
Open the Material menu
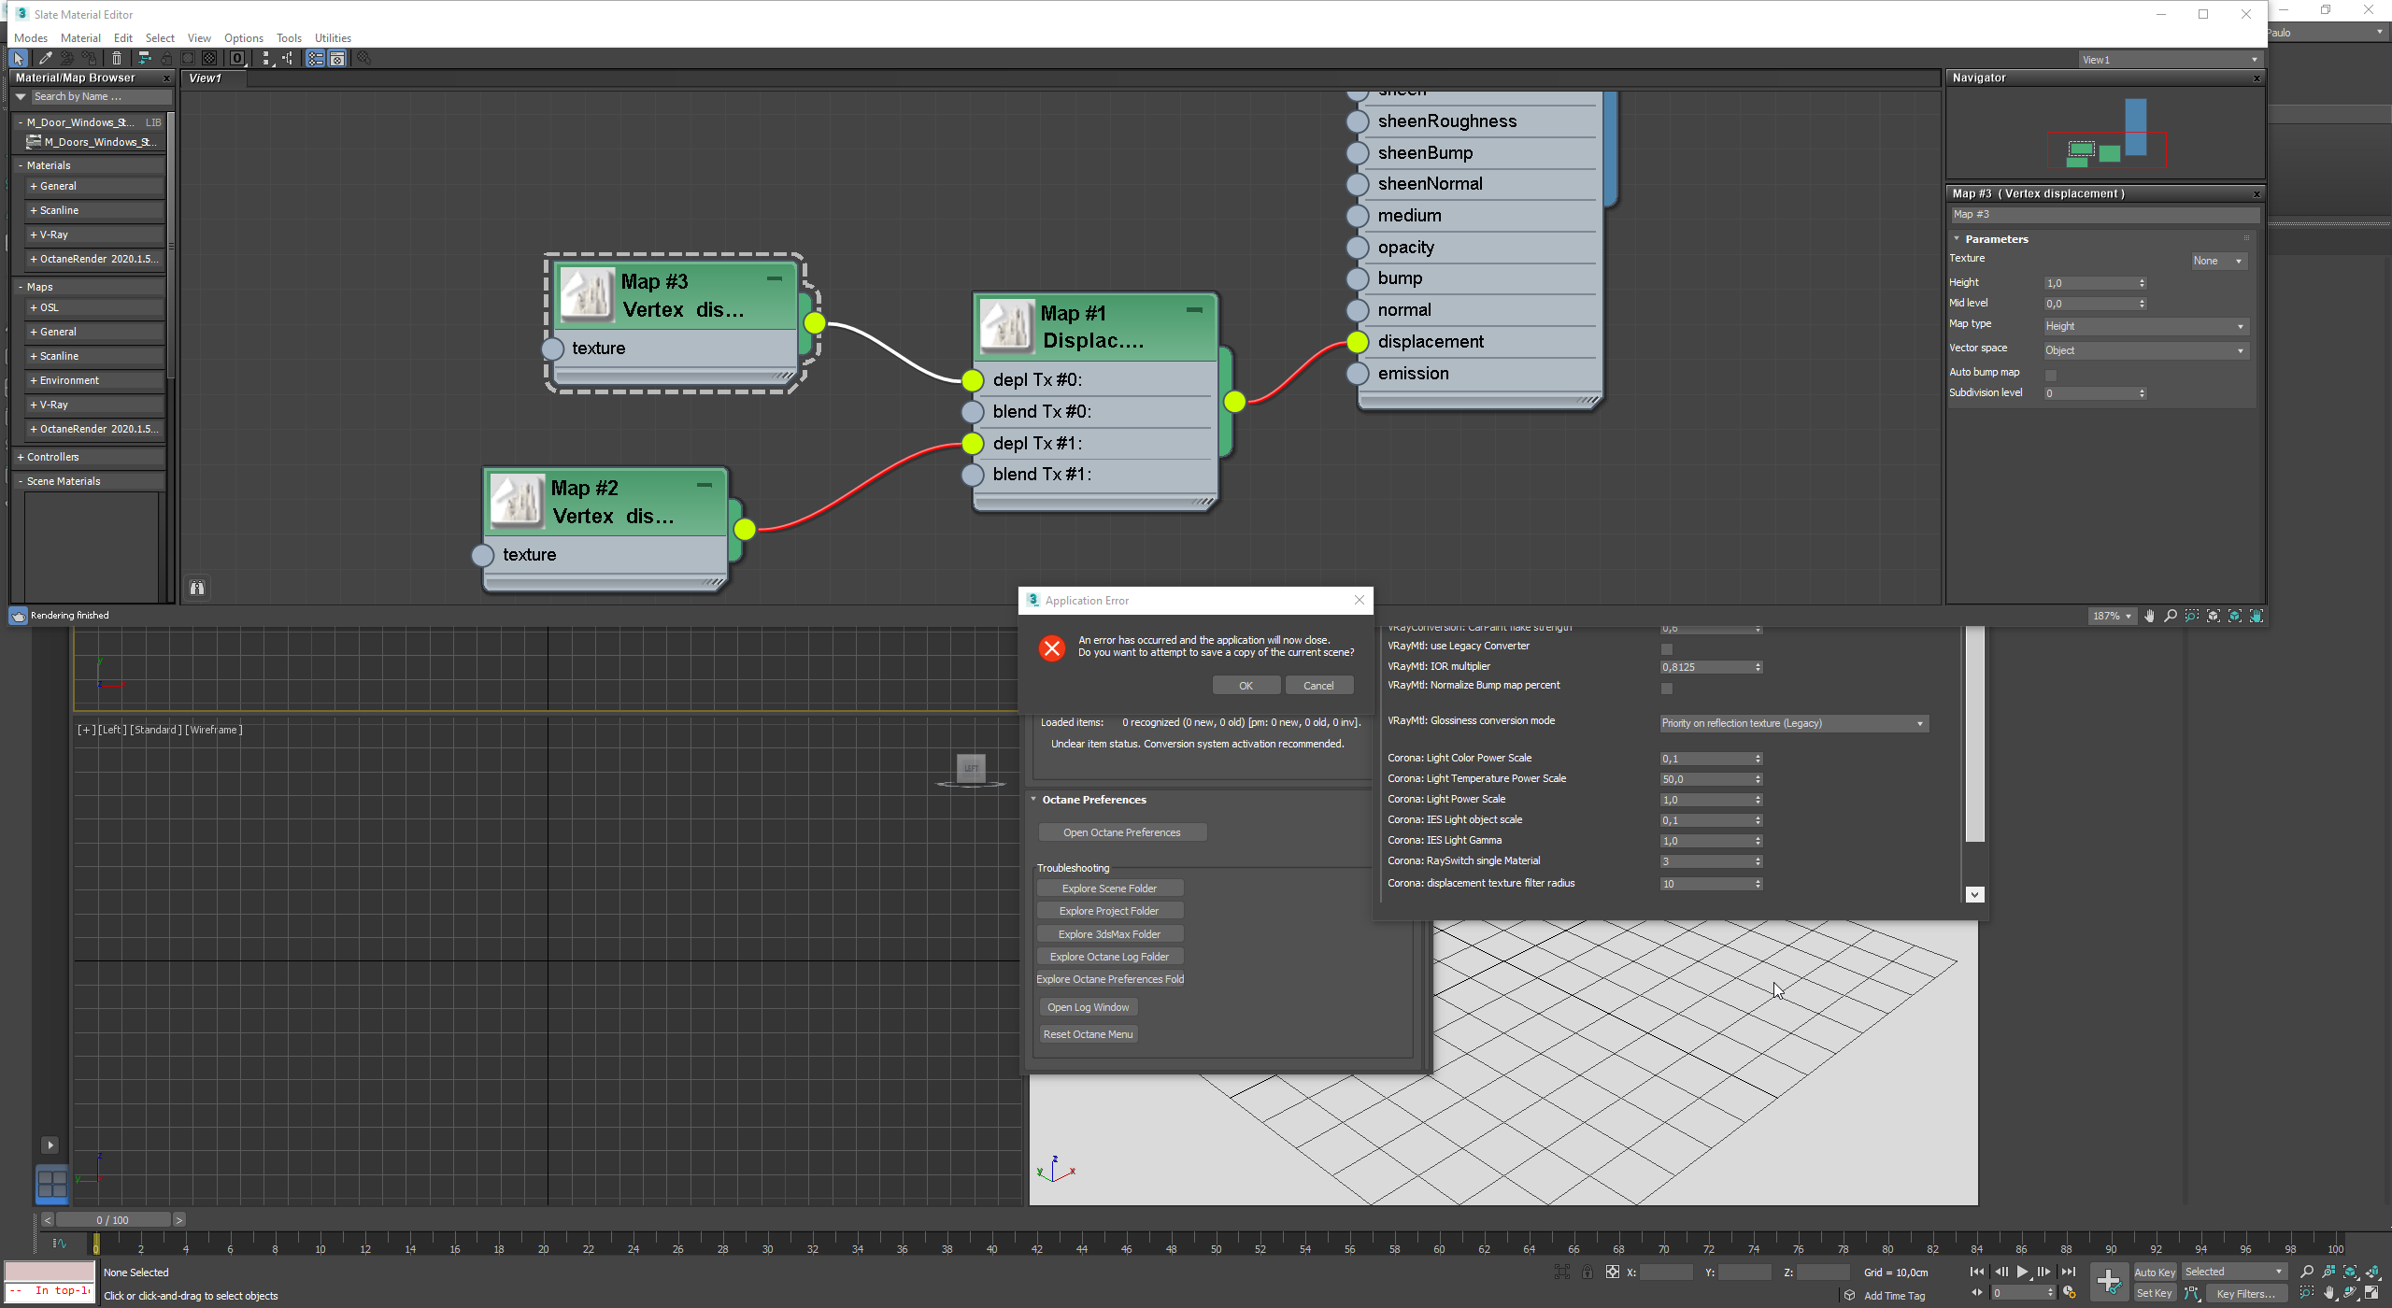point(80,38)
